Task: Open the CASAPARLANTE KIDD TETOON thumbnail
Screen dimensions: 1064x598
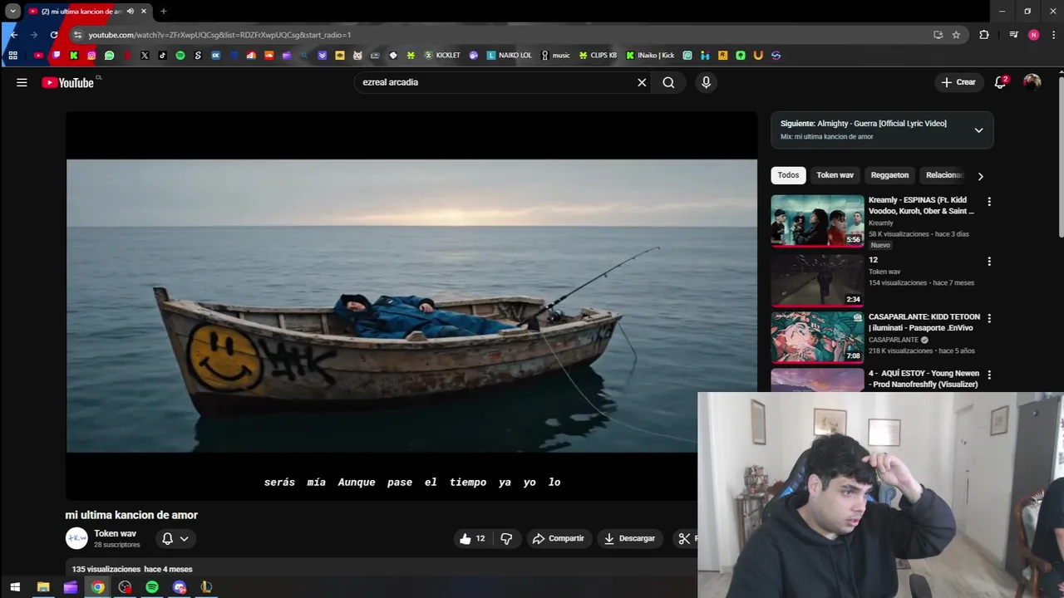Action: 817,337
